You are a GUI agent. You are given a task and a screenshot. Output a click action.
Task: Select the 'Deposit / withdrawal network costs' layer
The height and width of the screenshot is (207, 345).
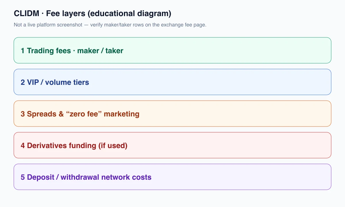172,177
